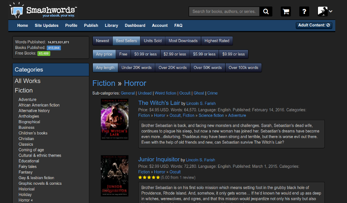The height and width of the screenshot is (203, 347).
Task: Select Fairy tales category
Action: (28, 167)
